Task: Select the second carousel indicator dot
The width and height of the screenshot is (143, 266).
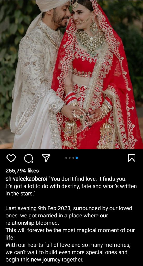Action: pos(70,158)
